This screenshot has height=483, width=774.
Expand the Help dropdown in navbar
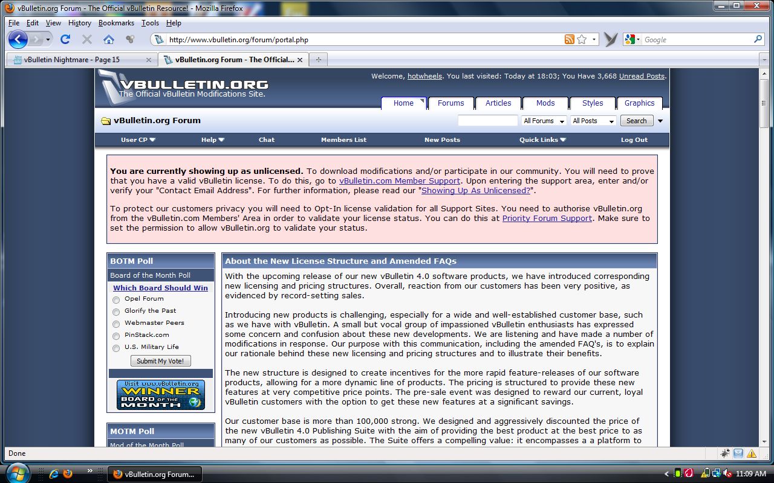coord(213,139)
